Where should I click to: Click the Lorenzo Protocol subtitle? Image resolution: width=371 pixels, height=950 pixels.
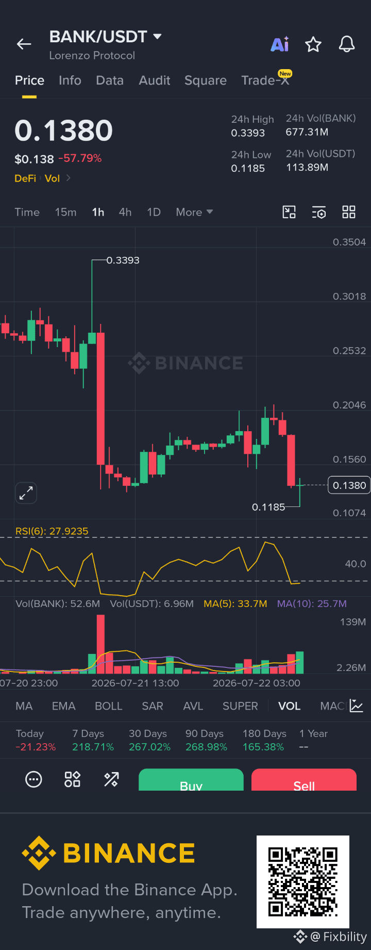coord(92,55)
